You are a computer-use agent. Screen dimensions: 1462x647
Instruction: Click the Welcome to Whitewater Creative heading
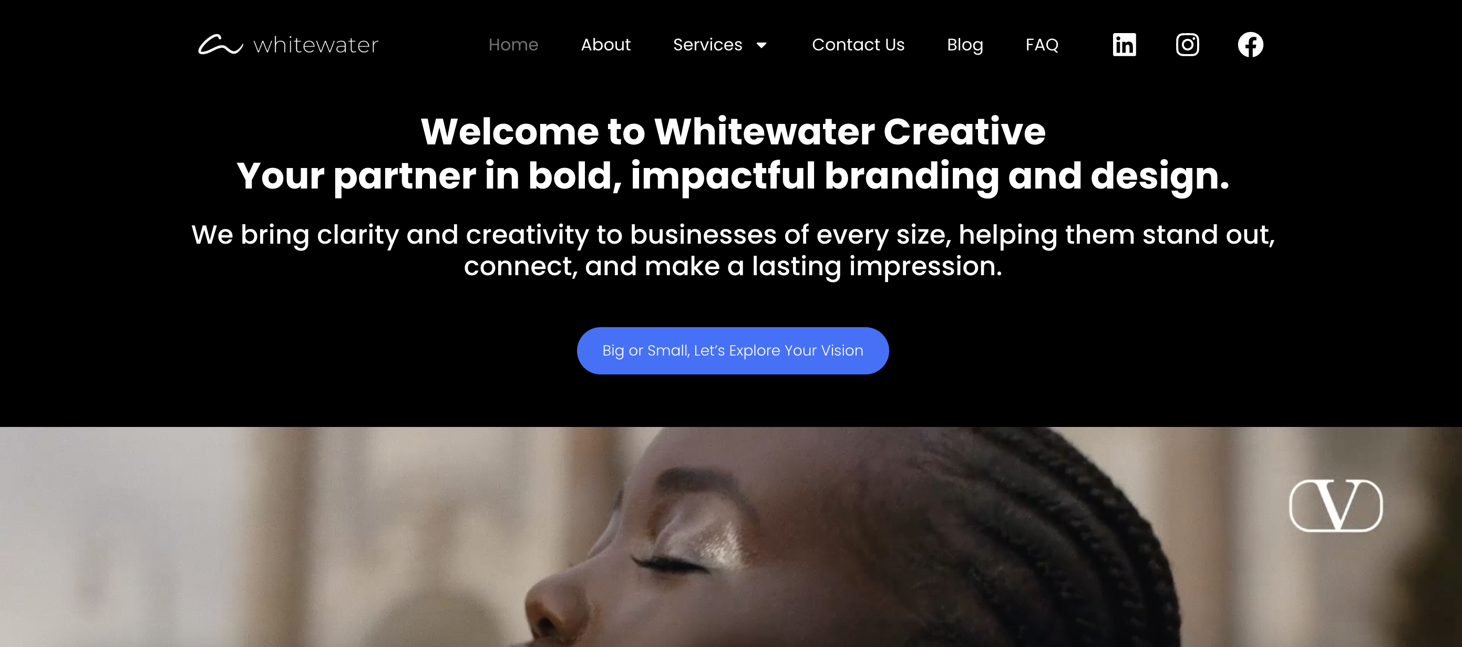pos(733,131)
